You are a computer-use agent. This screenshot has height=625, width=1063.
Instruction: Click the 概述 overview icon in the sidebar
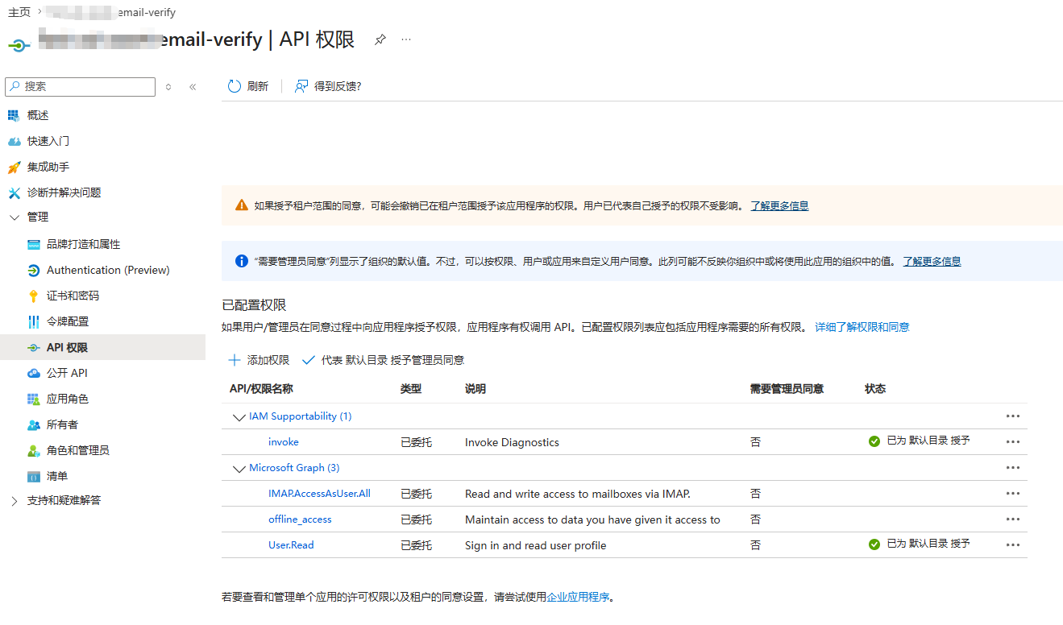pyautogui.click(x=13, y=115)
